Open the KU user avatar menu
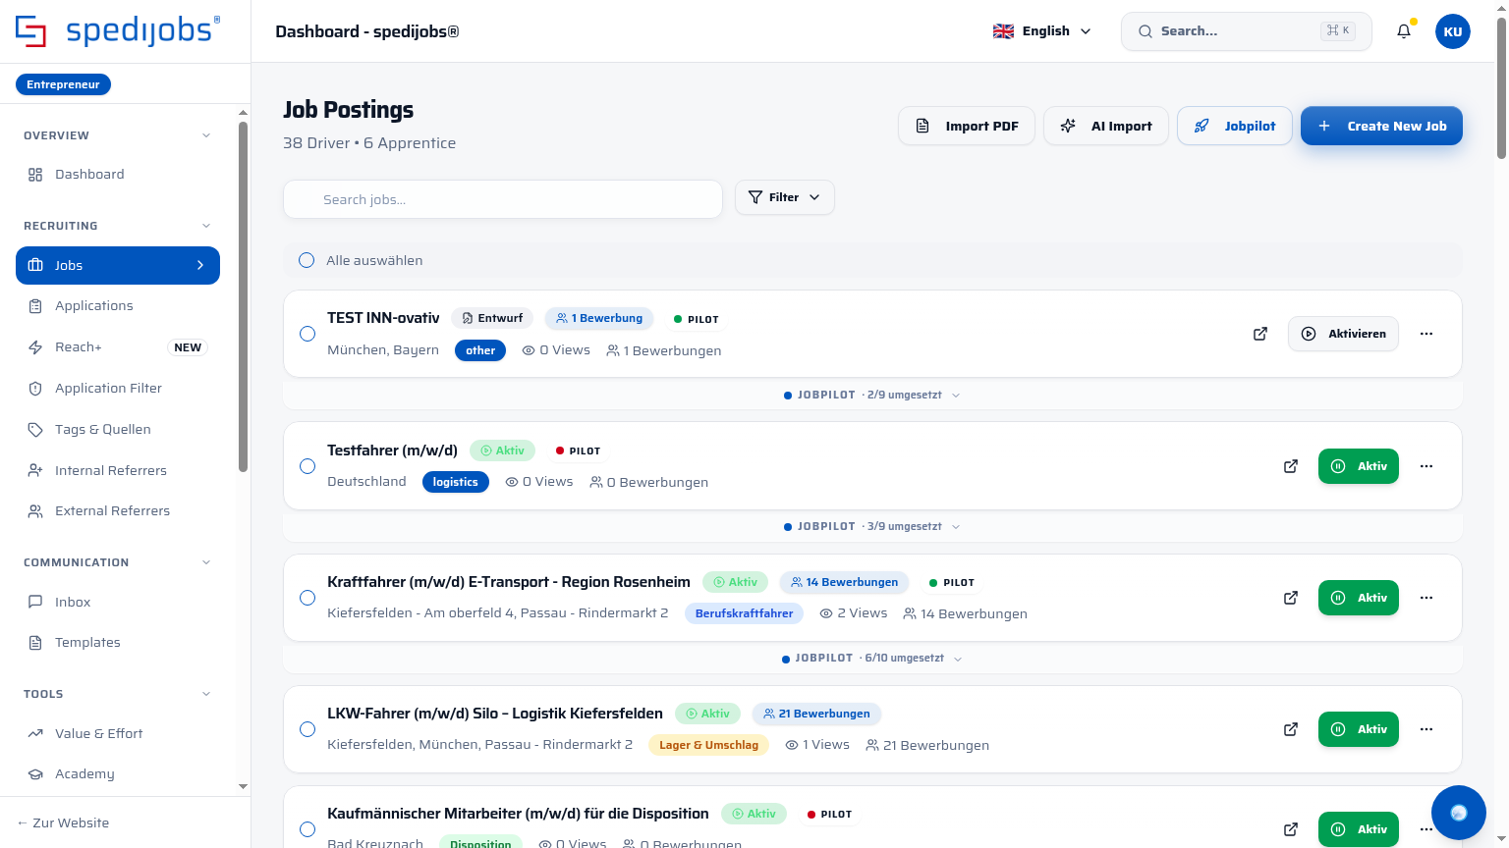Viewport: 1509px width, 848px height. (x=1452, y=31)
